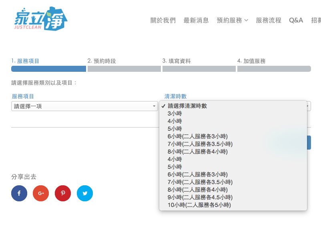Click the JustClean logo
The height and width of the screenshot is (227, 321).
40,19
